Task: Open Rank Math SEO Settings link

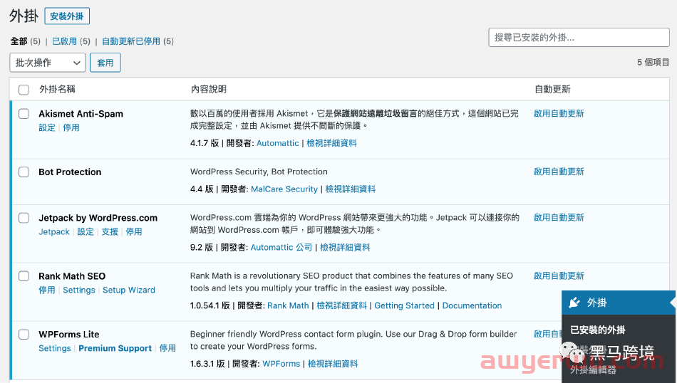Action: coord(79,290)
